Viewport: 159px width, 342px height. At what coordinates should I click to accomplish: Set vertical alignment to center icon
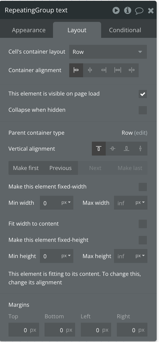[x=113, y=149]
